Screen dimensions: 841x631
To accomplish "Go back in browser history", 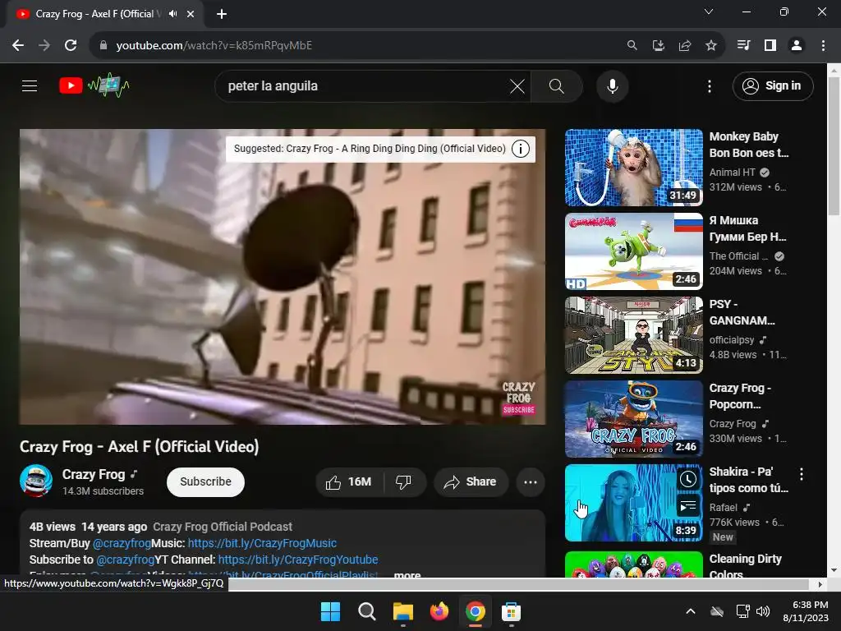I will click(x=18, y=46).
